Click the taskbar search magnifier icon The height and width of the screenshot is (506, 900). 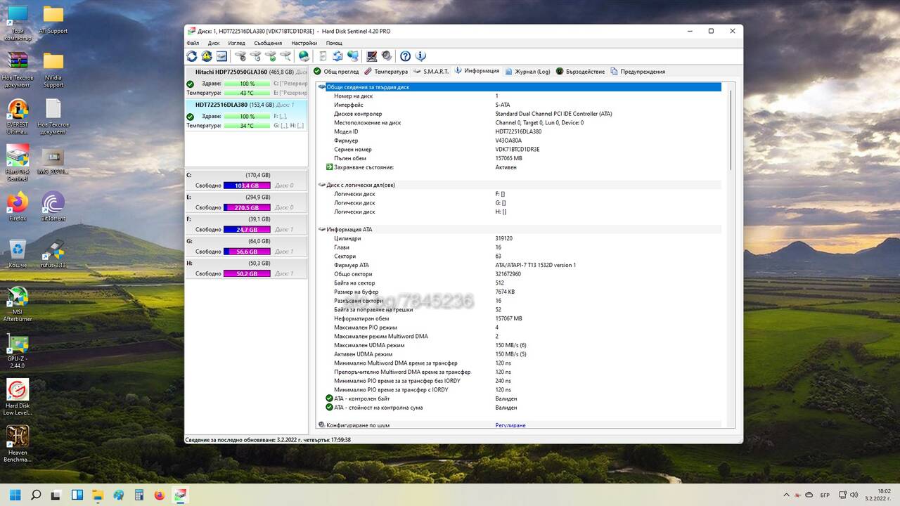tap(36, 495)
